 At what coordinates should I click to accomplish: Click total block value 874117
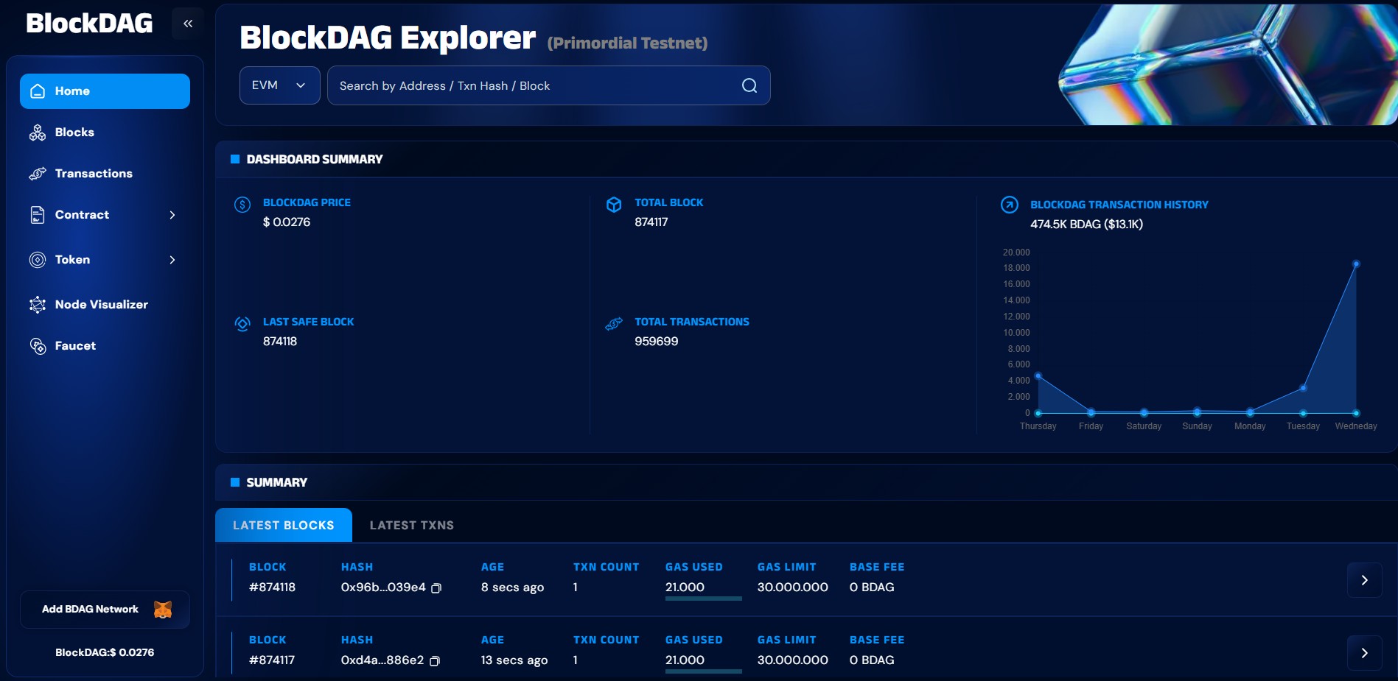[x=651, y=222]
